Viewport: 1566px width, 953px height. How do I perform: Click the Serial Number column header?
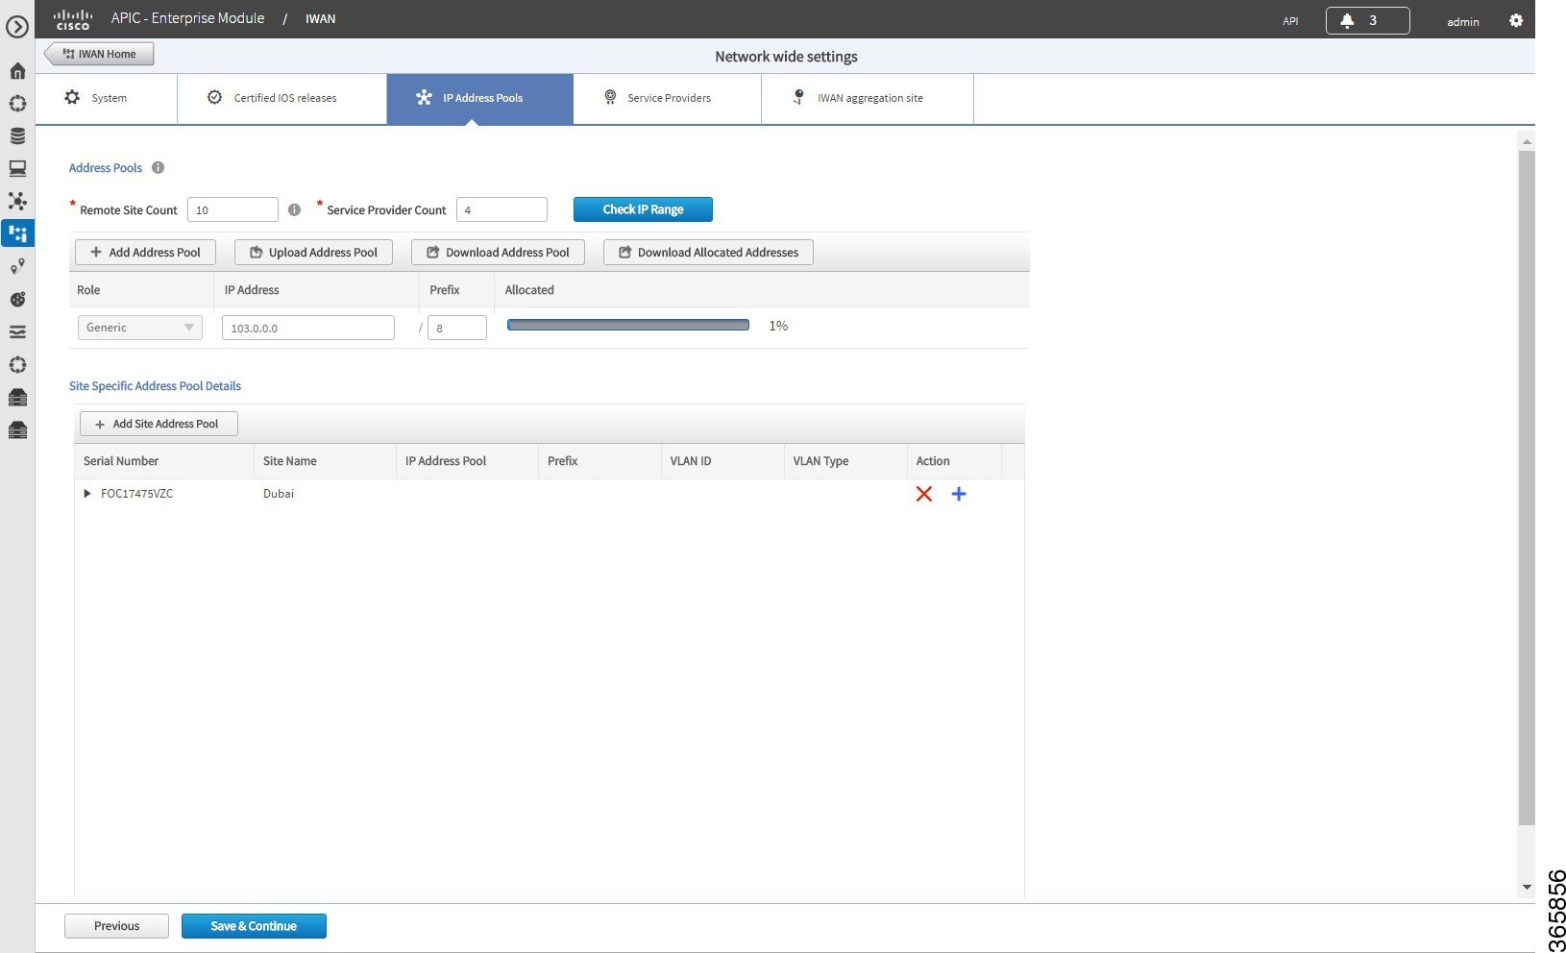[163, 461]
